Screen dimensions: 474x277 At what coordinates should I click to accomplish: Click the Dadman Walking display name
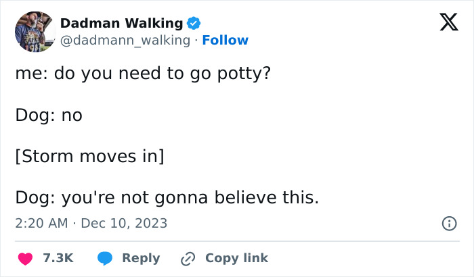(122, 23)
